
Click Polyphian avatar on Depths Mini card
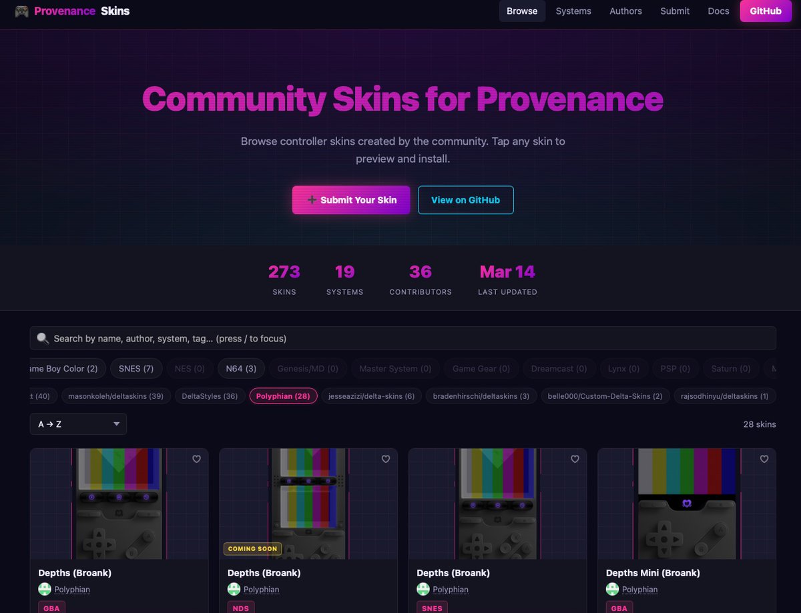612,589
